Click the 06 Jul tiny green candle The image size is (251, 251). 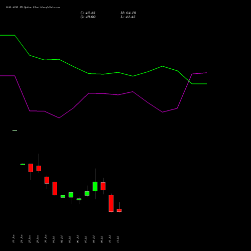[79, 199]
